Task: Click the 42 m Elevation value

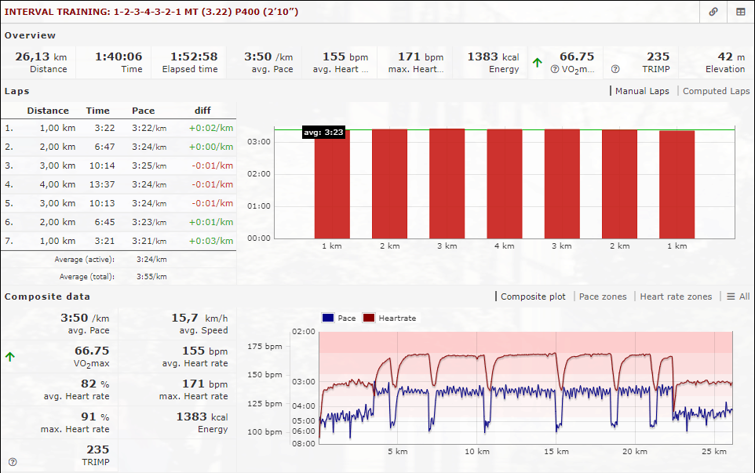Action: click(731, 56)
